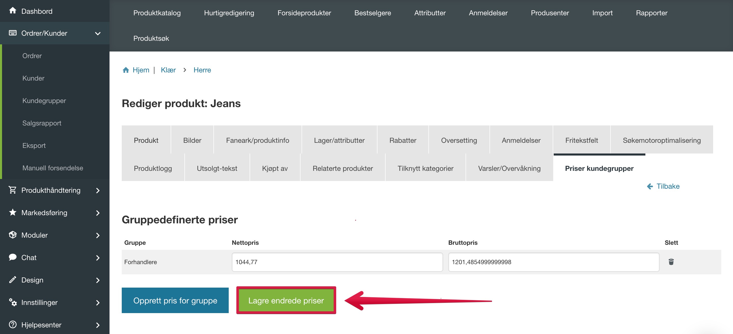The height and width of the screenshot is (334, 733).
Task: Click the Hjelpesenter question mark icon
Action: pos(12,324)
